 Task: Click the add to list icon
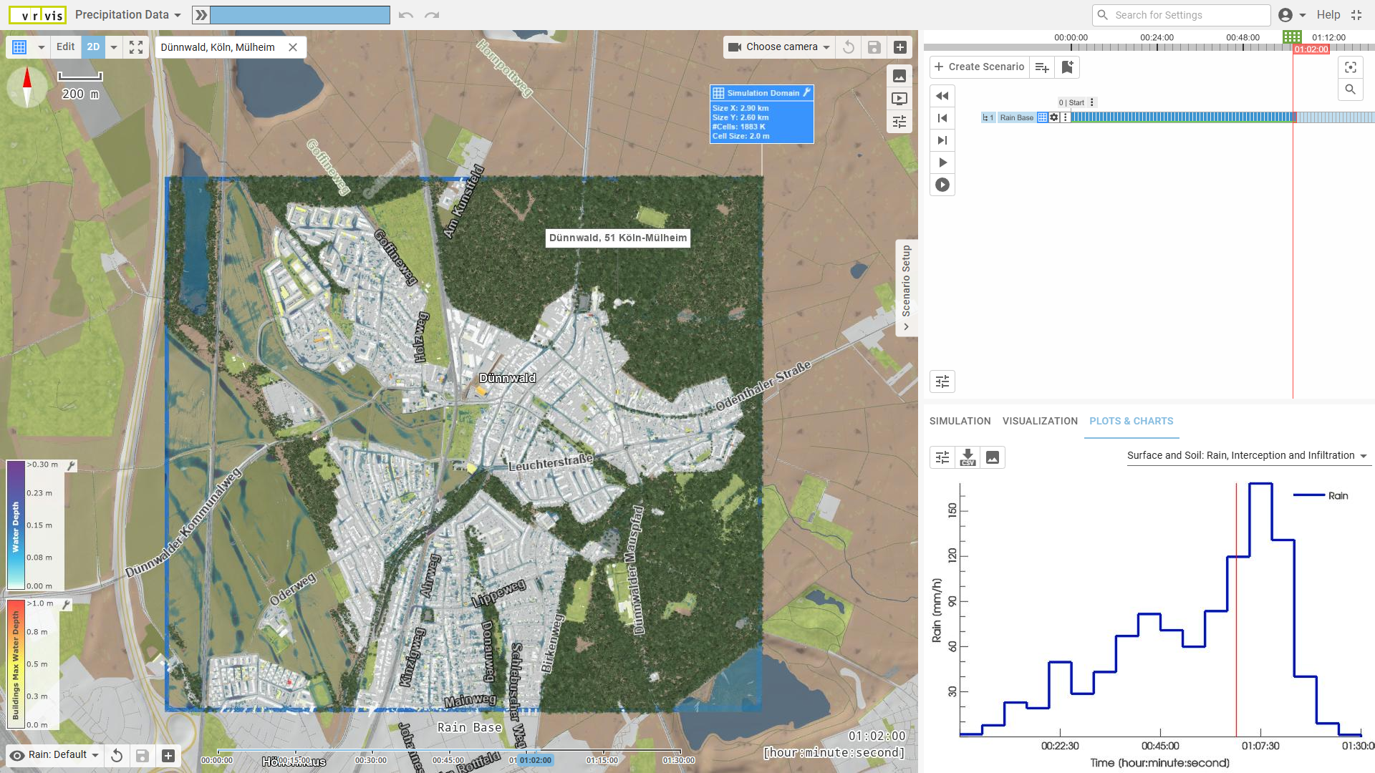pyautogui.click(x=1042, y=67)
